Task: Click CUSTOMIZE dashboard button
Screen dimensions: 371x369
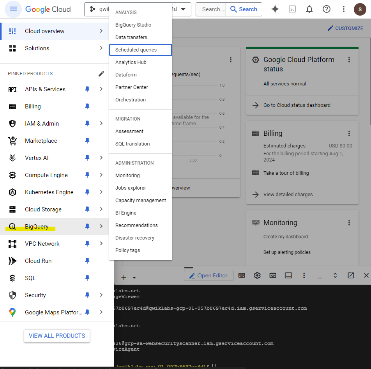Action: point(345,28)
